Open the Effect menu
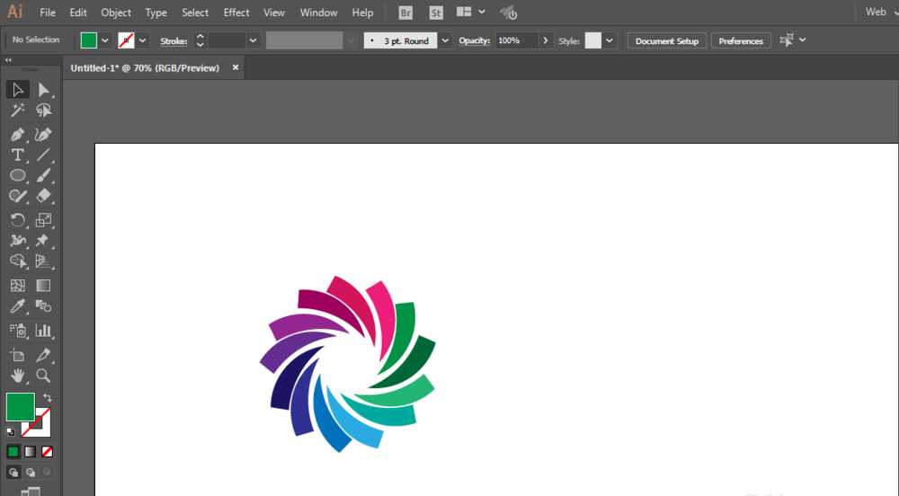The height and width of the screenshot is (496, 899). pyautogui.click(x=236, y=13)
